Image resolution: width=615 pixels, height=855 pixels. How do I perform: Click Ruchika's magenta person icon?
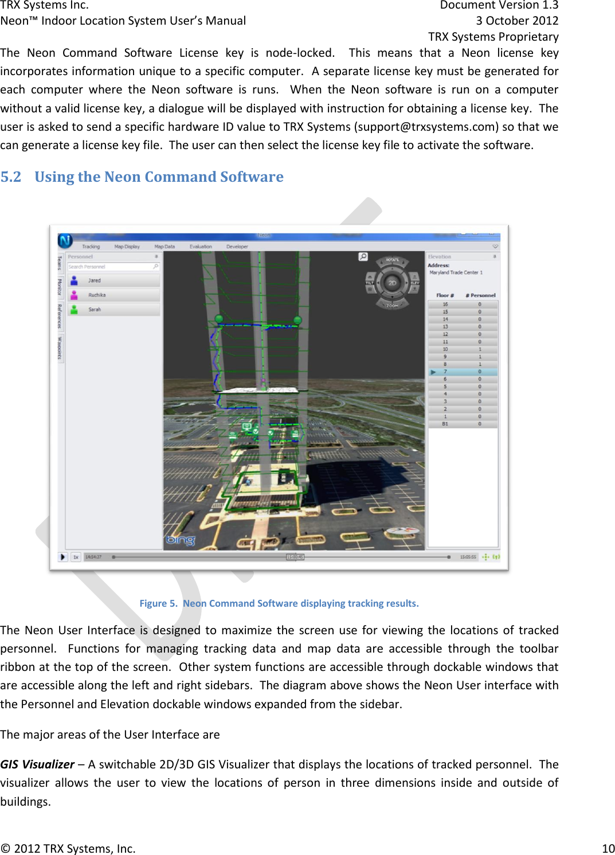pyautogui.click(x=74, y=295)
